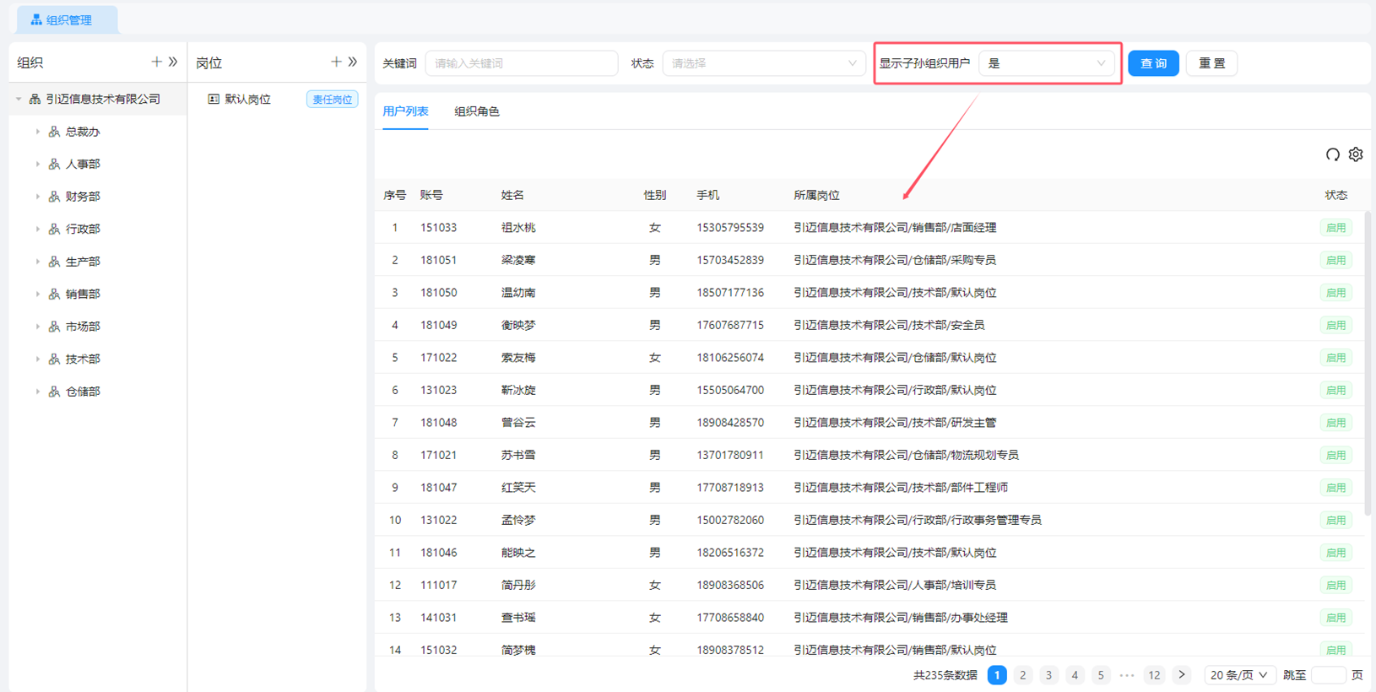The image size is (1376, 692).
Task: Collapse the 岗位 panel with double-chevron icon
Action: pyautogui.click(x=353, y=62)
